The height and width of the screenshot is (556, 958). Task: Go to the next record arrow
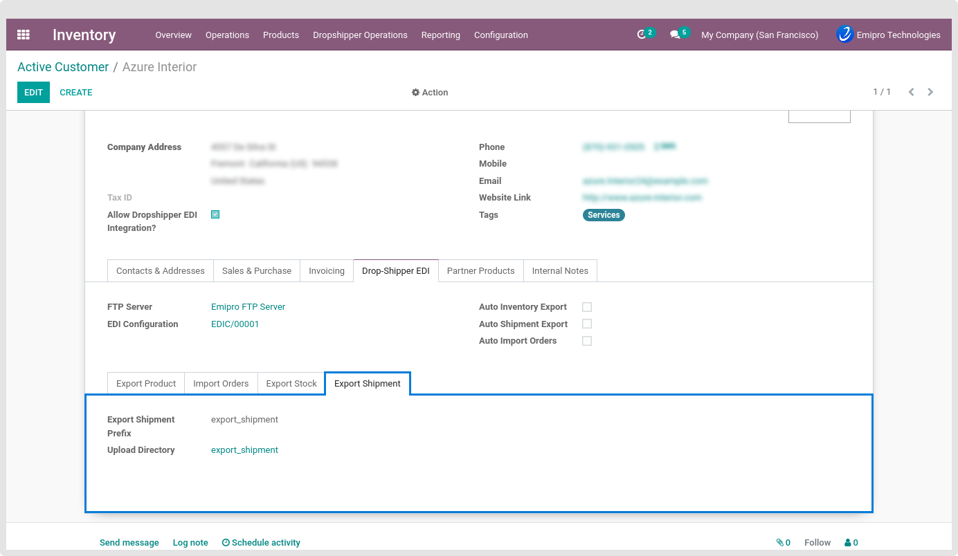click(930, 92)
